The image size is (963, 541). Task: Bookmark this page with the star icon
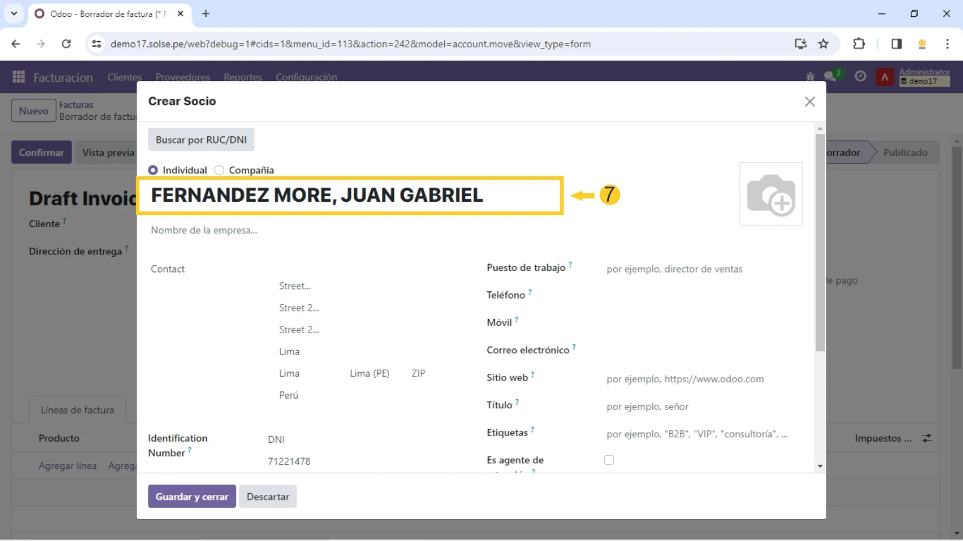pyautogui.click(x=823, y=44)
